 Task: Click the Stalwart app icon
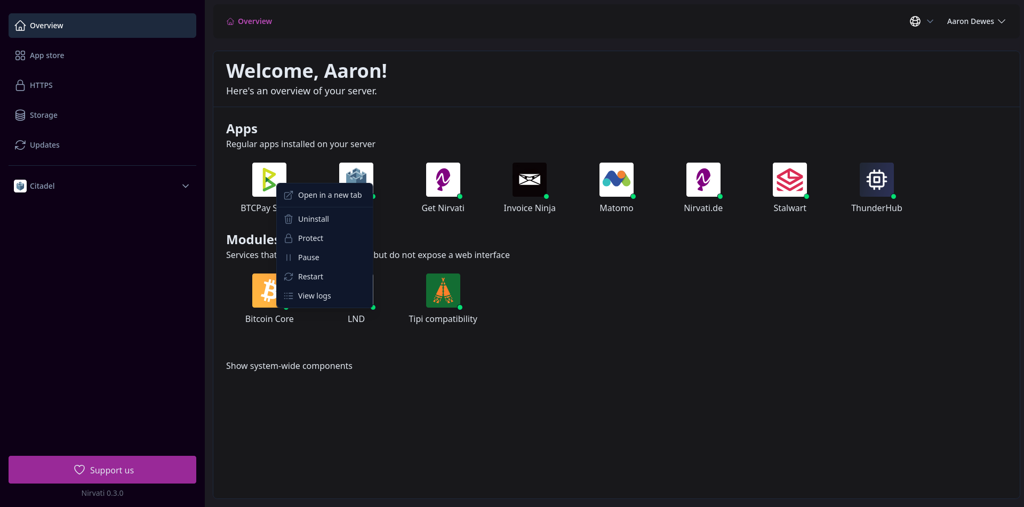[789, 180]
